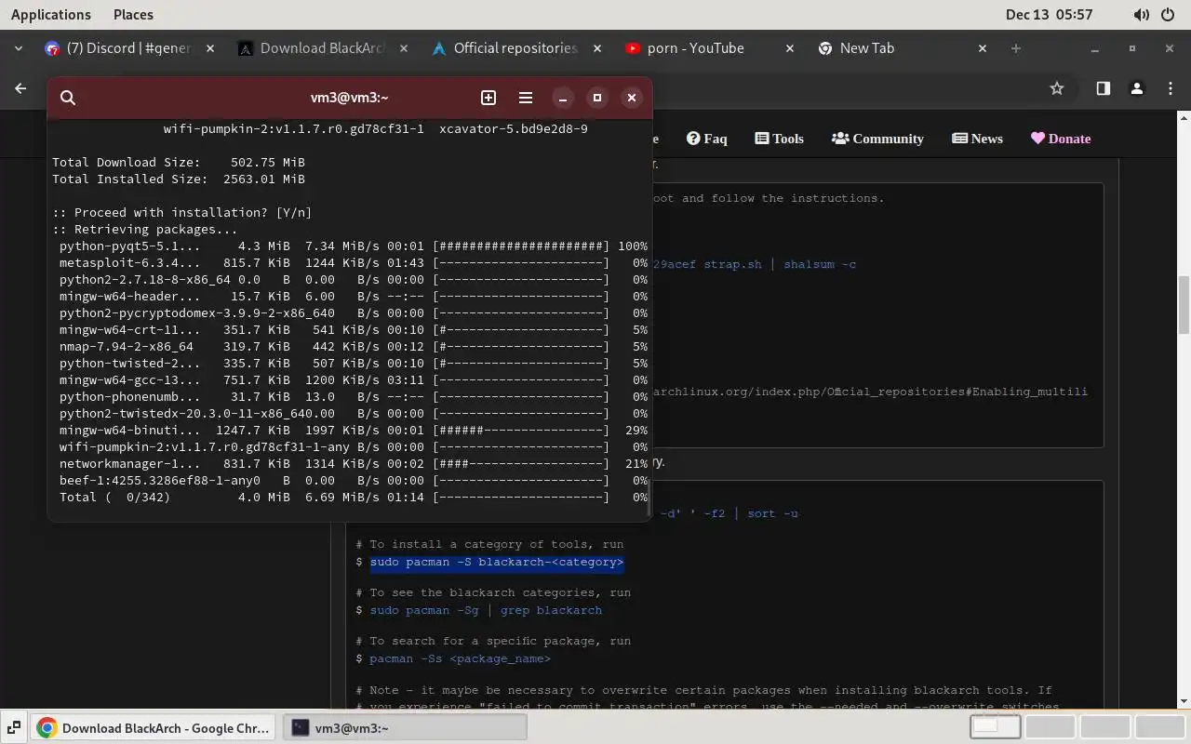Viewport: 1191px width, 744px height.
Task: Close the Download BlackArch tab
Action: pos(404,48)
